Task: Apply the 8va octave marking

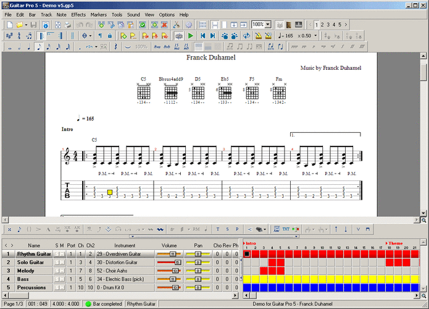Action: tap(157, 47)
